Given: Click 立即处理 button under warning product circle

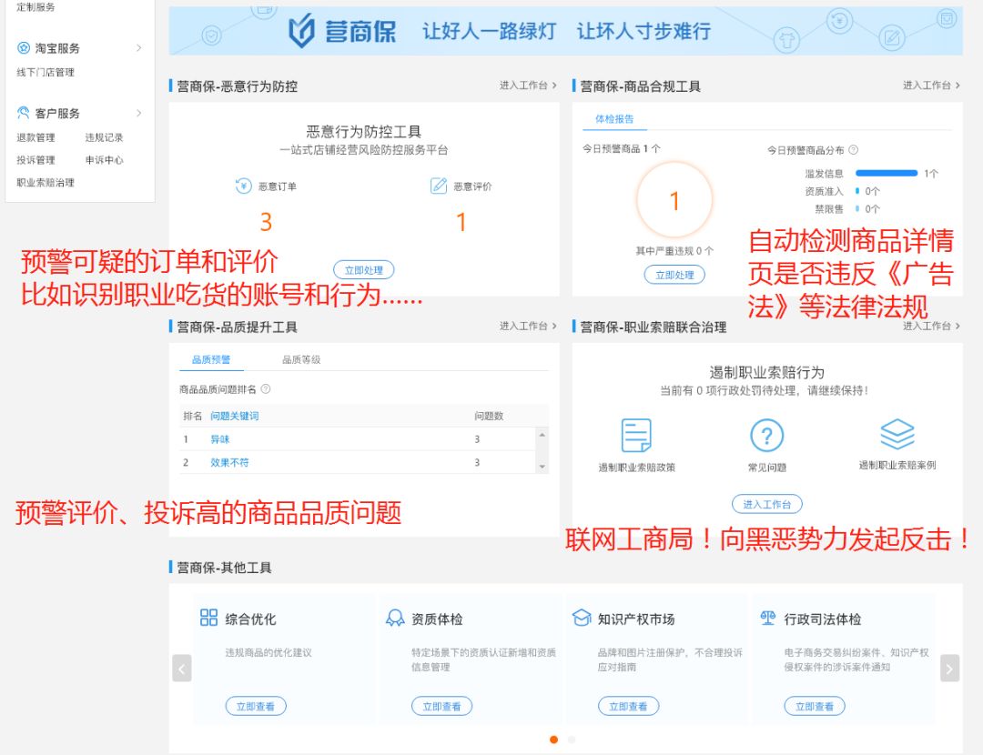Looking at the screenshot, I should tap(674, 275).
